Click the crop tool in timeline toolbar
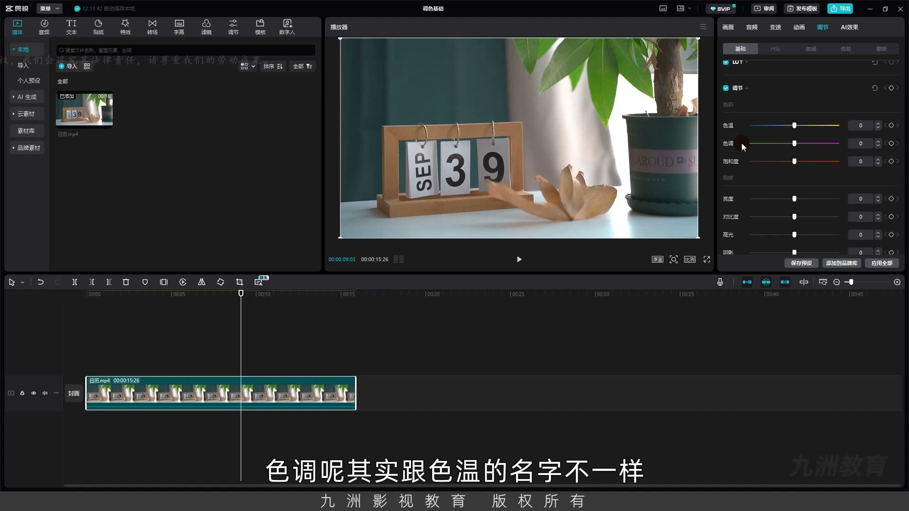Screen dimensions: 909x511 (240, 282)
